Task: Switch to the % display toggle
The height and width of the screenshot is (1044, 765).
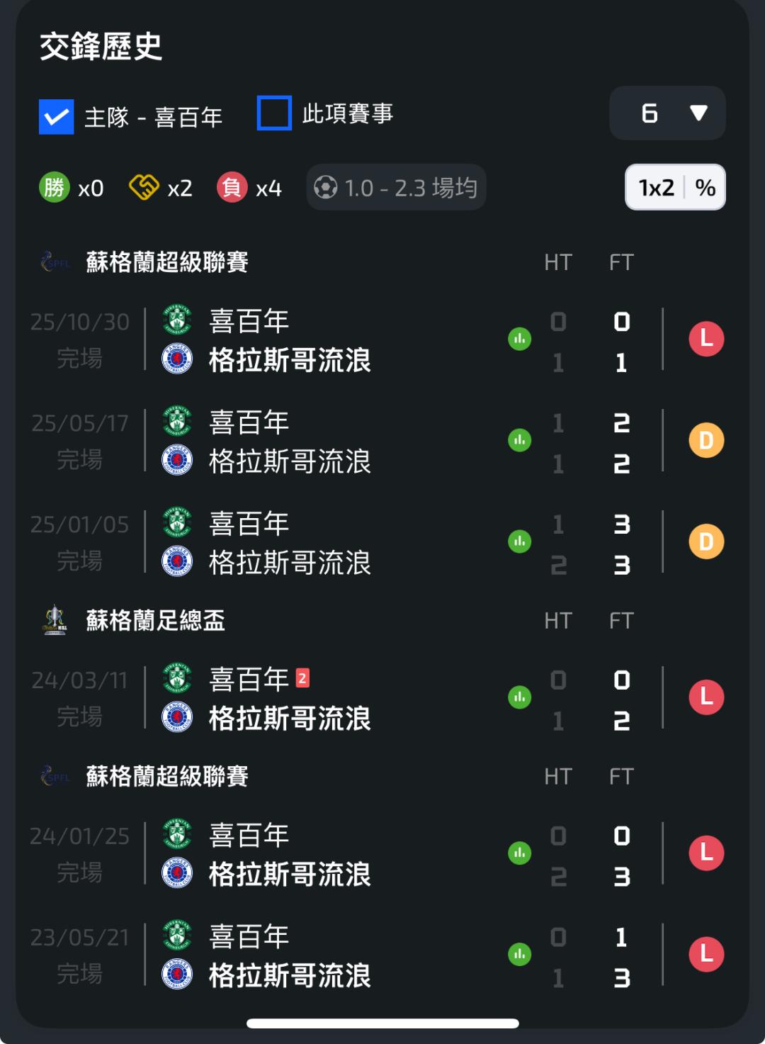Action: 705,188
